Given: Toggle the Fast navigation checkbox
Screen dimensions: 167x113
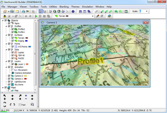Looking at the screenshot, I should [20, 105].
